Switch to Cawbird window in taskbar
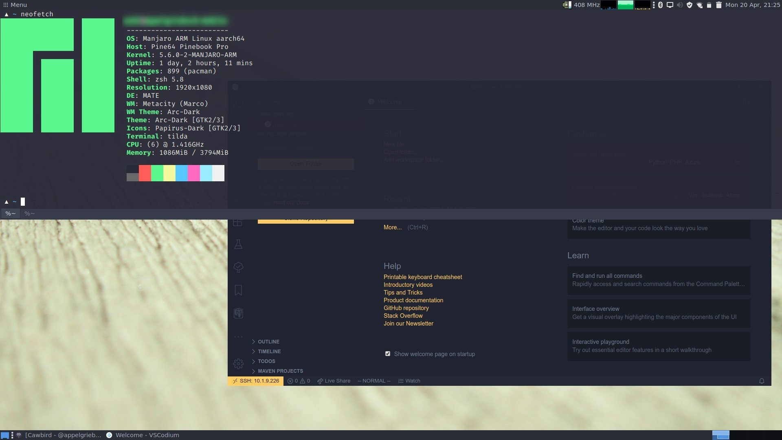782x440 pixels. click(59, 435)
